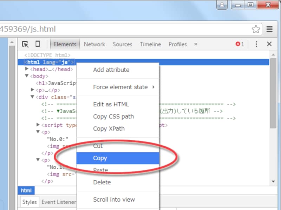Activate the inspect element picker tool
The width and height of the screenshot is (281, 210).
click(25, 44)
